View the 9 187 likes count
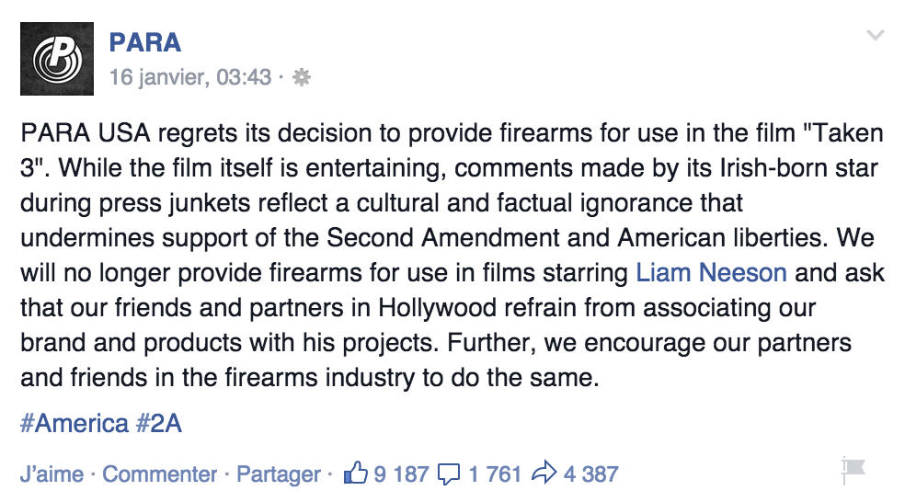 point(401,474)
